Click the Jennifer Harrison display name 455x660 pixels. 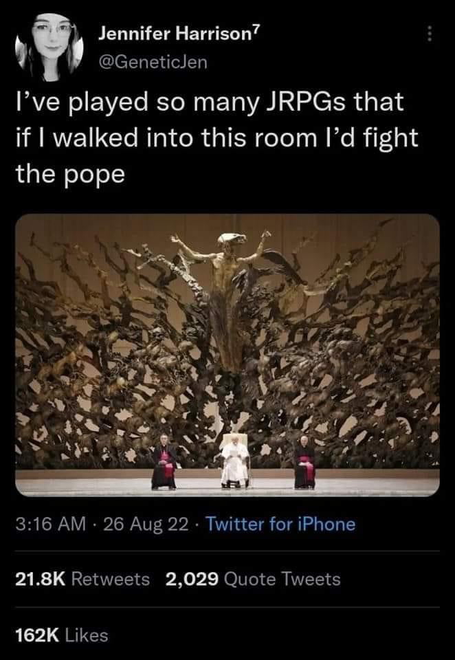point(174,34)
